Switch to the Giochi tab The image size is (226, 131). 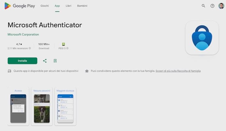[x=45, y=6]
